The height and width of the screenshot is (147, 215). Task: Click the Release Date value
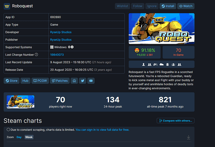pyautogui.click(x=81, y=70)
